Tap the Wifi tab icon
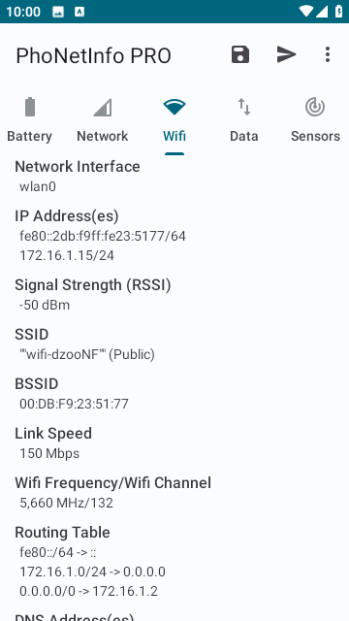 (174, 107)
